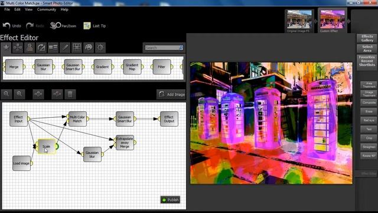Viewport: 378px width, 213px height.
Task: Open the Help menu
Action: pos(64,9)
